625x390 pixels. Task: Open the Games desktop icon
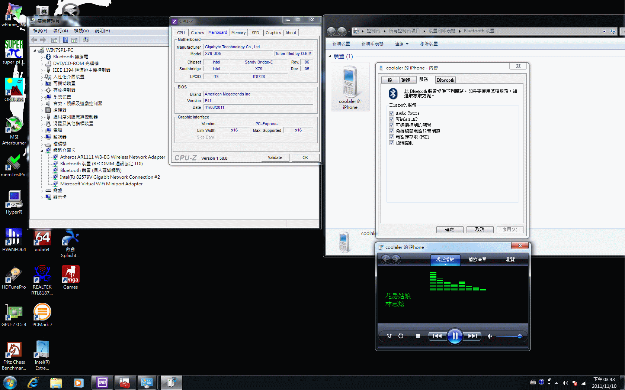70,277
